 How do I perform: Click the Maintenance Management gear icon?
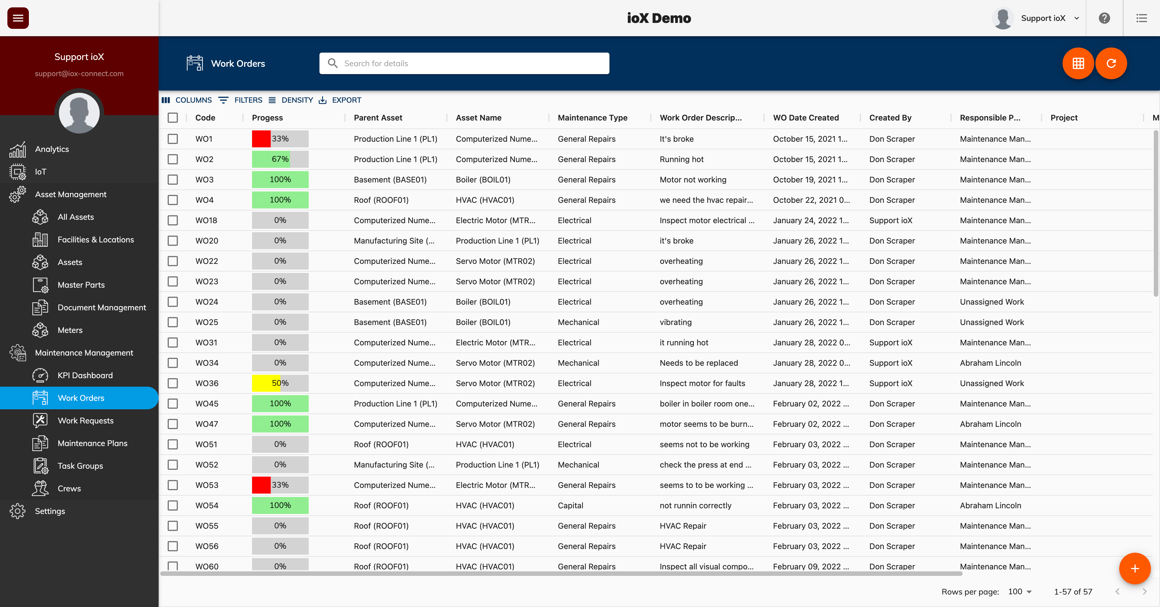18,352
